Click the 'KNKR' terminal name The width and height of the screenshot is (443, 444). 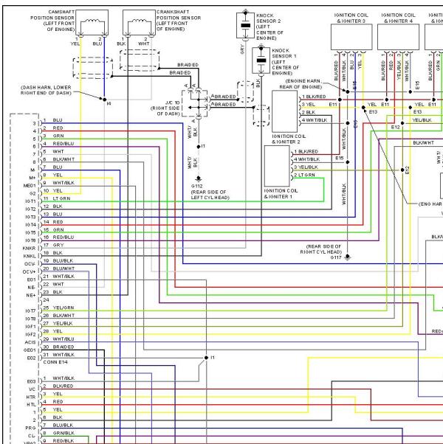tap(30, 249)
